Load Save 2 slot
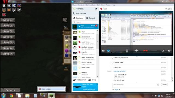This screenshot has height=98, width=175. 8,26
